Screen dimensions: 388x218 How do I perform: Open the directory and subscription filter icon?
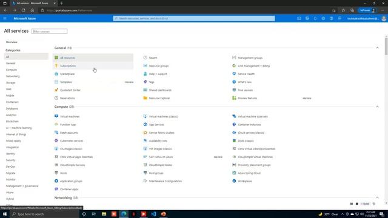tap(307, 19)
